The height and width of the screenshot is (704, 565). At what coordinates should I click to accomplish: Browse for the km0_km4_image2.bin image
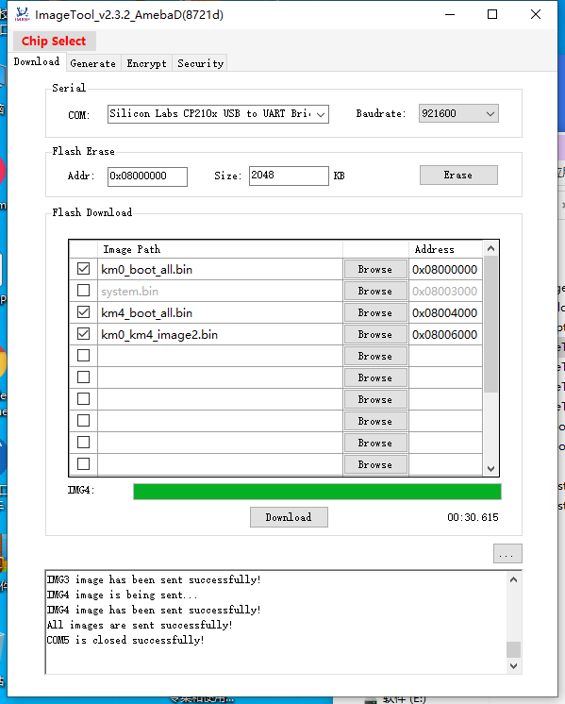click(x=375, y=334)
